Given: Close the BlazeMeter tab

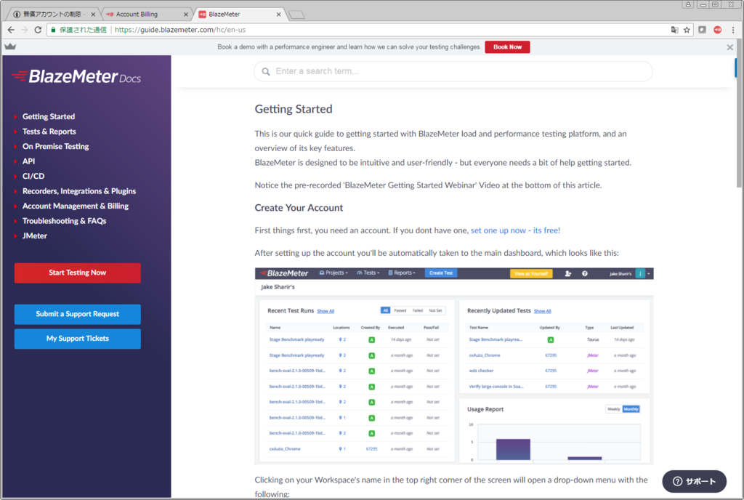Looking at the screenshot, I should [x=278, y=15].
